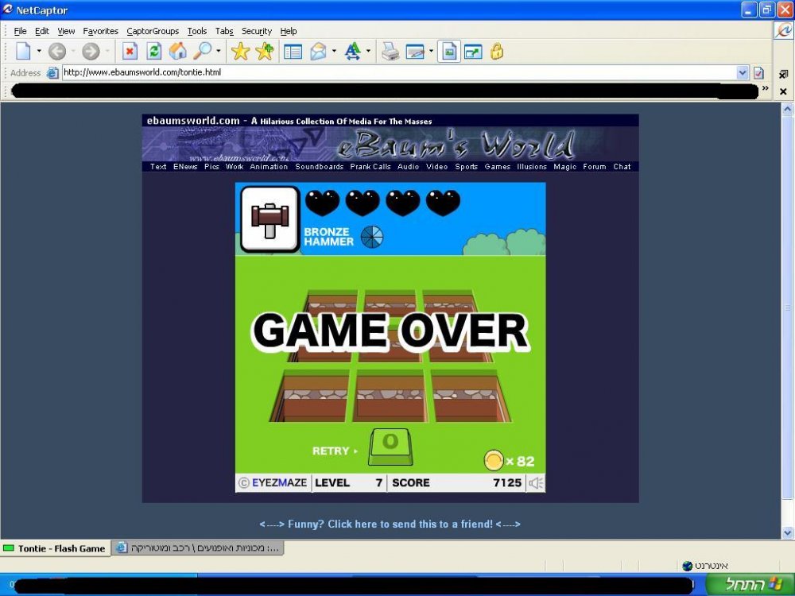Click inside the address URL field
The height and width of the screenshot is (596, 795).
point(399,73)
